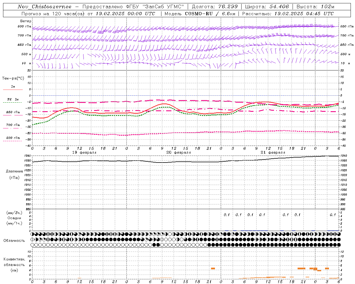Select the Тем-ра(°C) temperature panel label

[13, 78]
